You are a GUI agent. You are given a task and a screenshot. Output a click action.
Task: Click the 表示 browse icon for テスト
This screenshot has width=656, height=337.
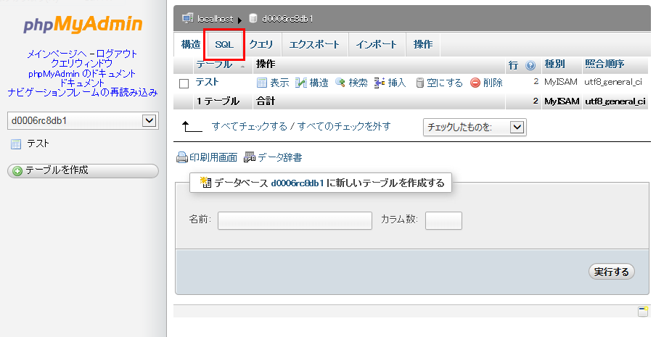[262, 83]
